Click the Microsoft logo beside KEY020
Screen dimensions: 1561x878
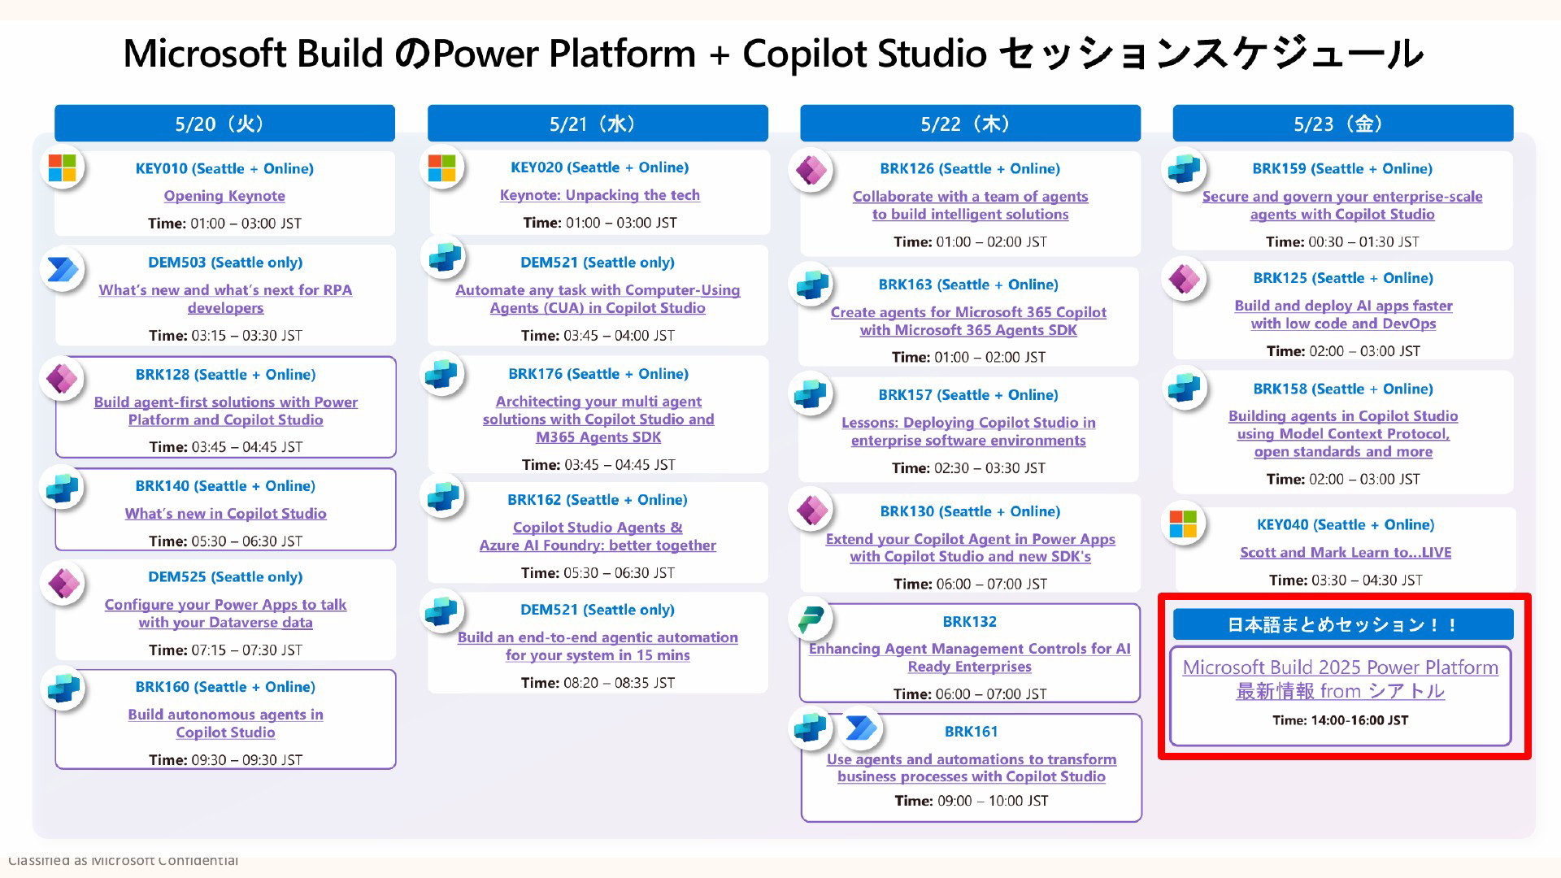click(x=442, y=168)
